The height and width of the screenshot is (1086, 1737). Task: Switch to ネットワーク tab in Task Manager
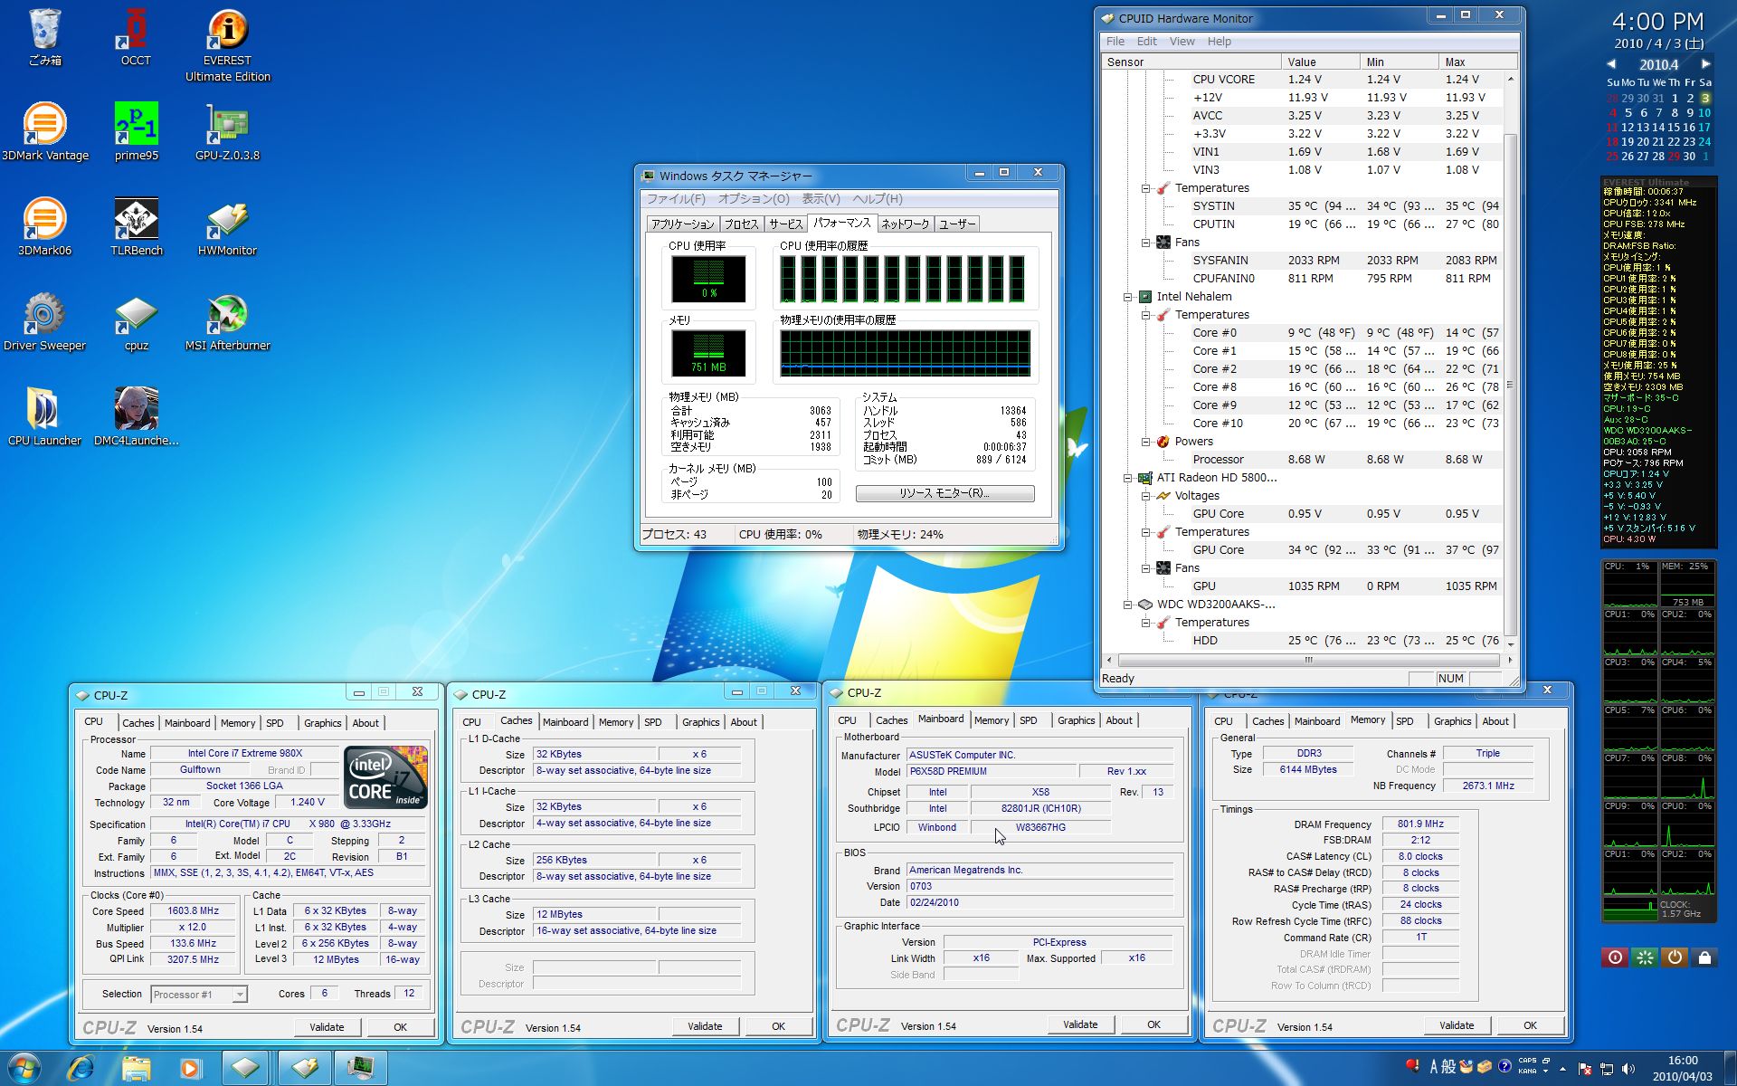(905, 224)
